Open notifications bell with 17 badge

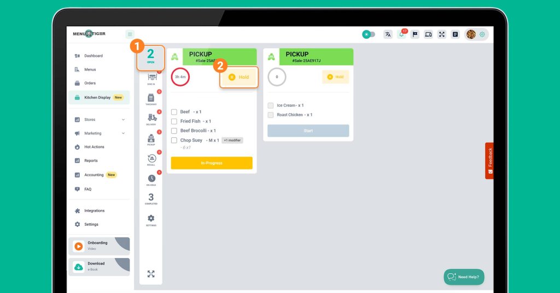(x=401, y=34)
